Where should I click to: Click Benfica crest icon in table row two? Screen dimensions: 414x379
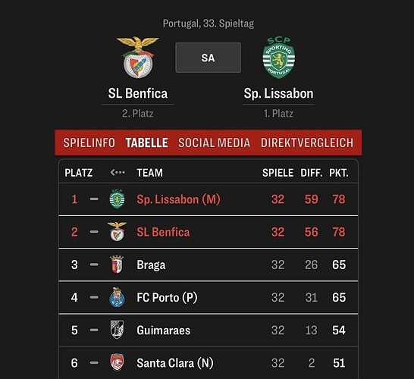[117, 232]
